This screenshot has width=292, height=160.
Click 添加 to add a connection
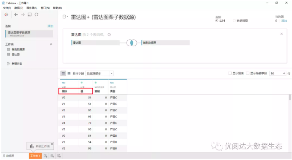coord(50,26)
